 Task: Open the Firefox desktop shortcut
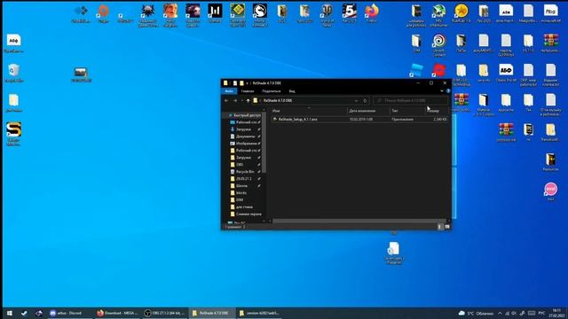[x=372, y=13]
